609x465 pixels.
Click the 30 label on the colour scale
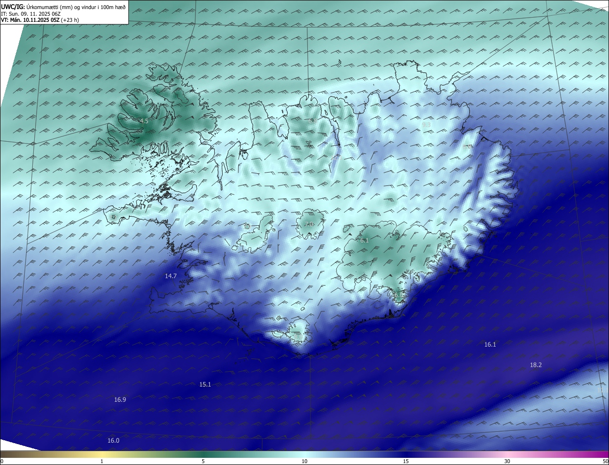507,461
